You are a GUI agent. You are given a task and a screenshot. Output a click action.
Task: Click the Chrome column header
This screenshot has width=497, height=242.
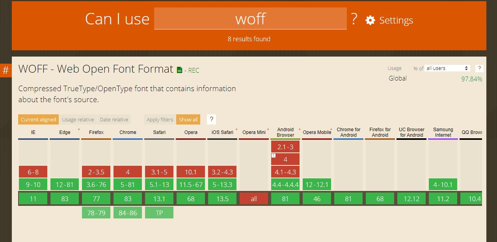coord(128,133)
